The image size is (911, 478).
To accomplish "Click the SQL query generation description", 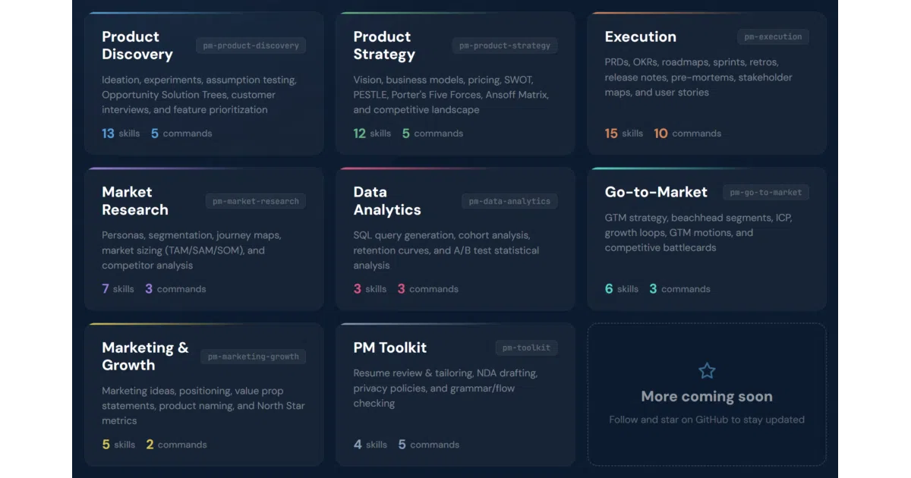I will coord(446,250).
